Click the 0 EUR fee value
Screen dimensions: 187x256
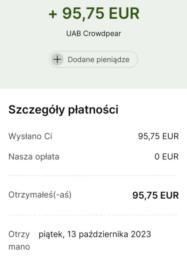[x=166, y=157]
